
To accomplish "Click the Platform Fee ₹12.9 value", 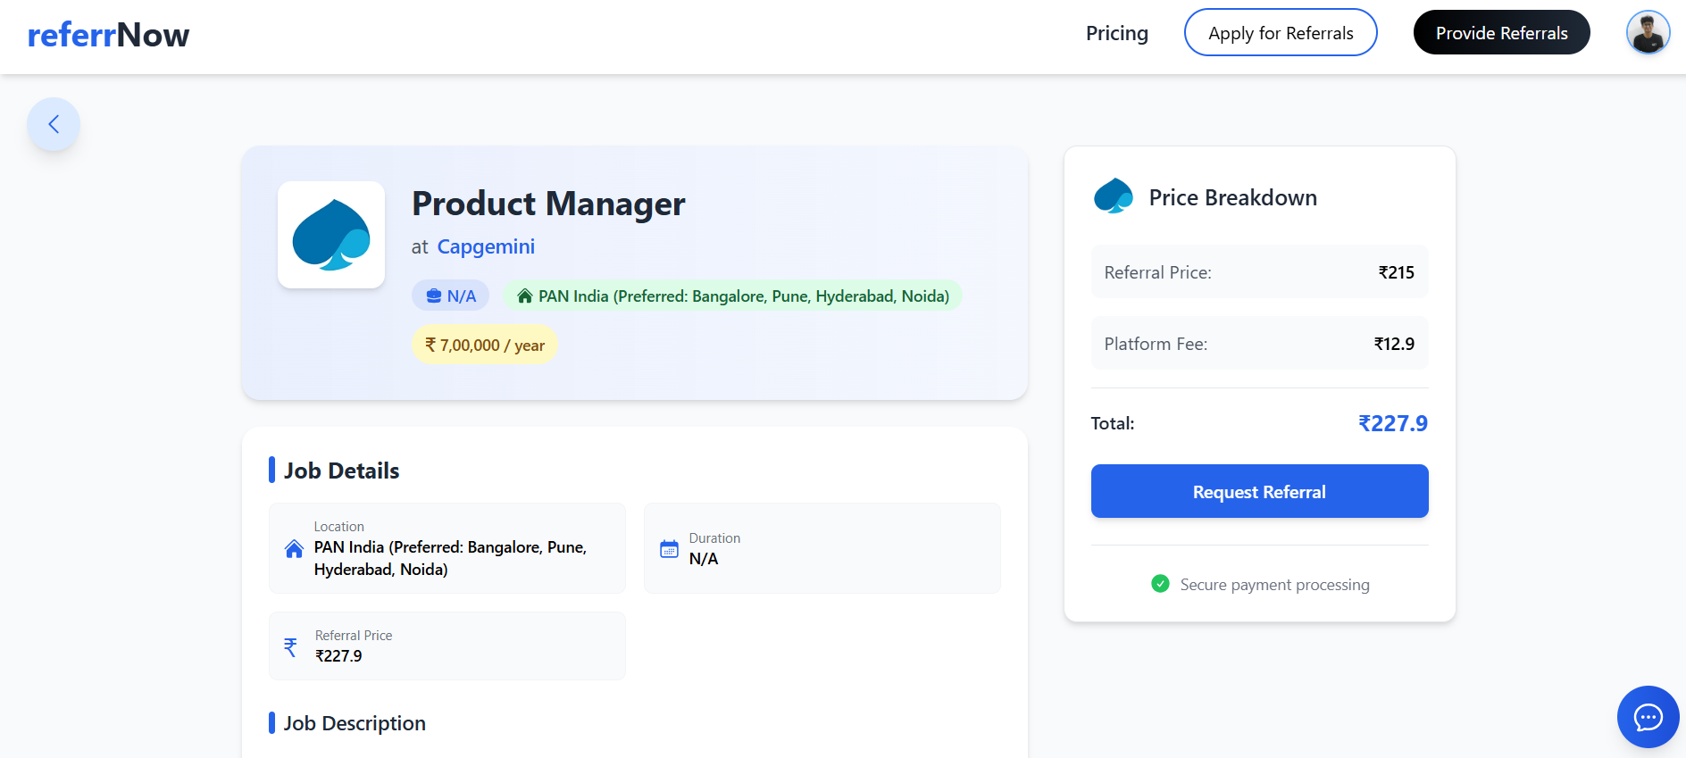I will point(1394,344).
